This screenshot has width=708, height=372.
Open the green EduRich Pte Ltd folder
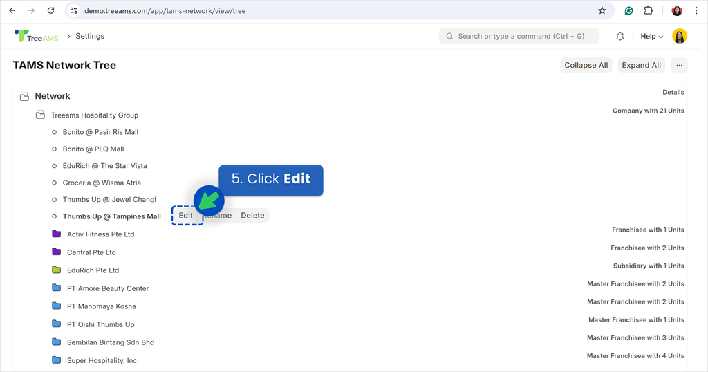pos(57,270)
